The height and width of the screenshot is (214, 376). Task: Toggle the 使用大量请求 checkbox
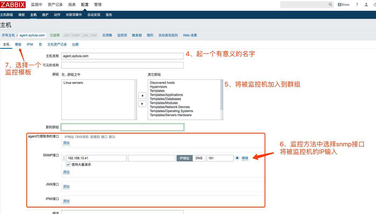point(68,164)
